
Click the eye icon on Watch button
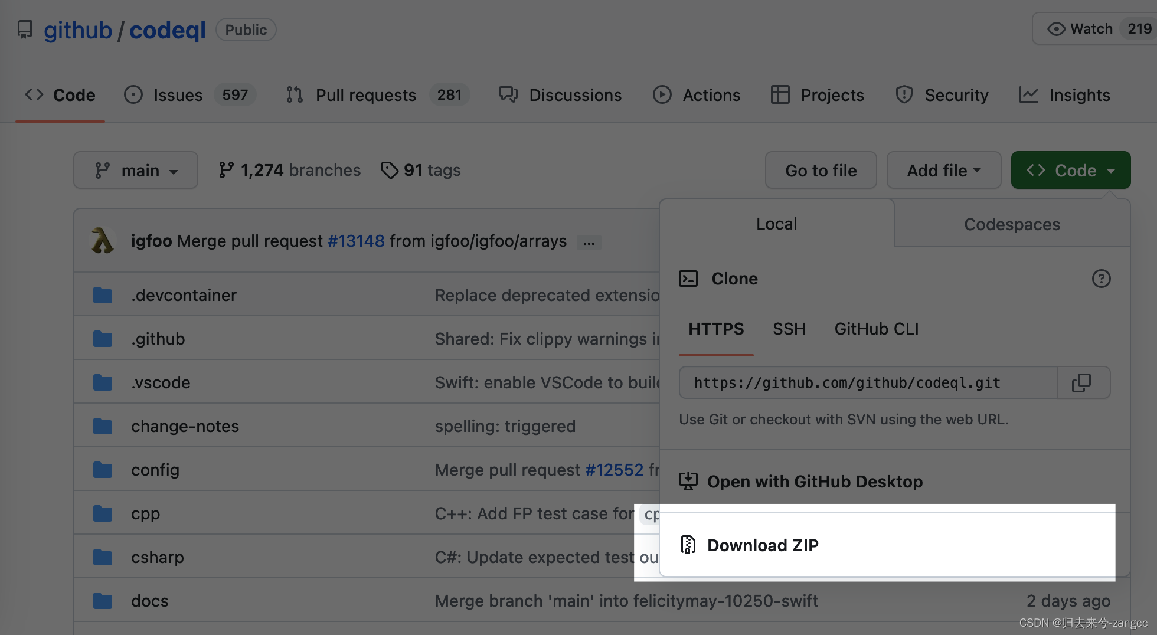point(1056,29)
